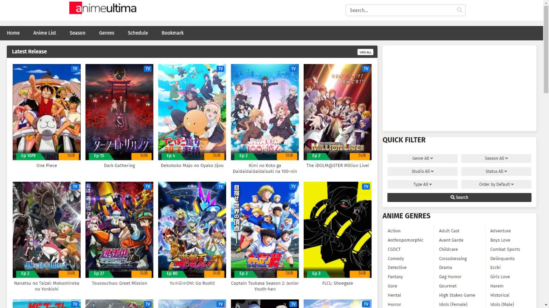Expand the Order by Default dropdown
The image size is (549, 308).
click(496, 184)
